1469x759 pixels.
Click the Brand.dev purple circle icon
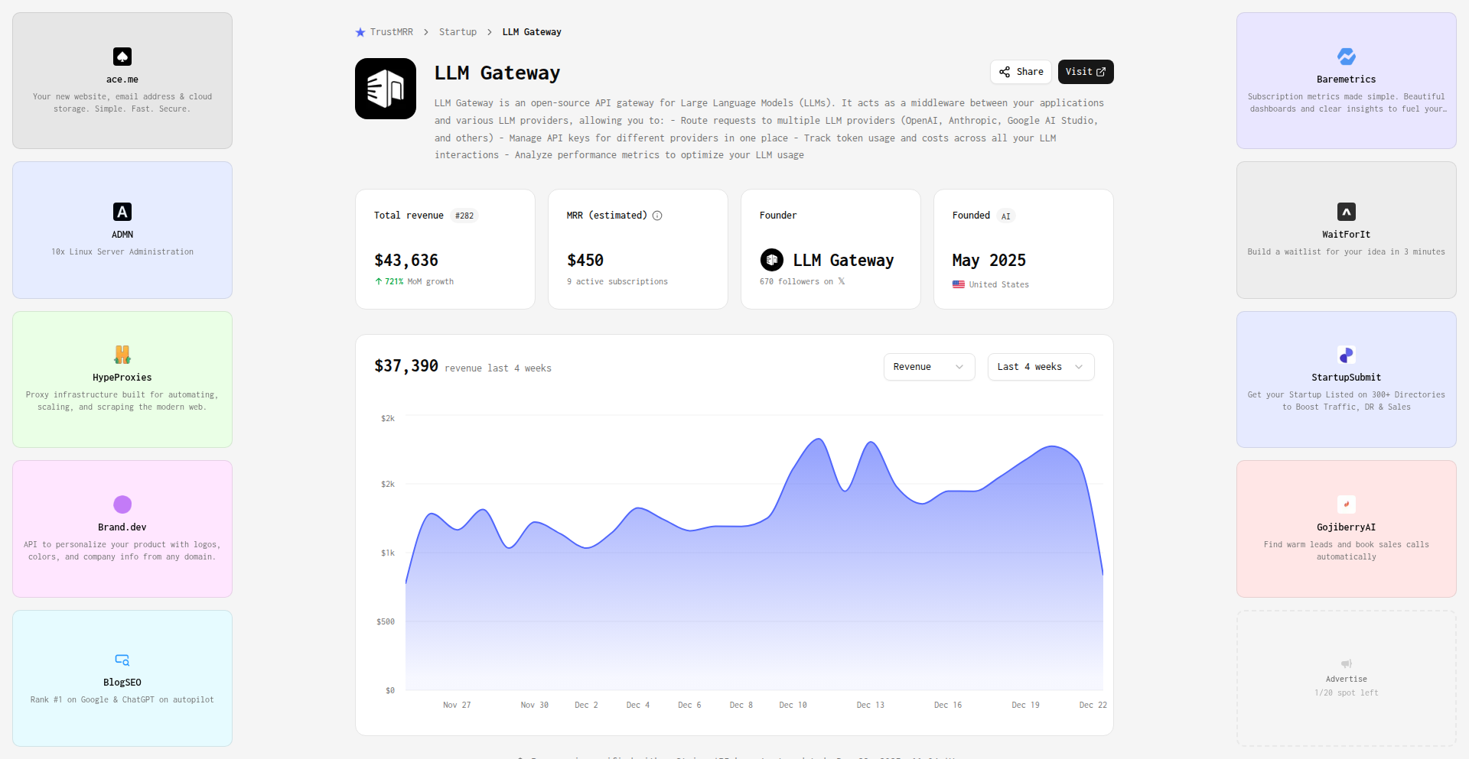click(x=122, y=504)
